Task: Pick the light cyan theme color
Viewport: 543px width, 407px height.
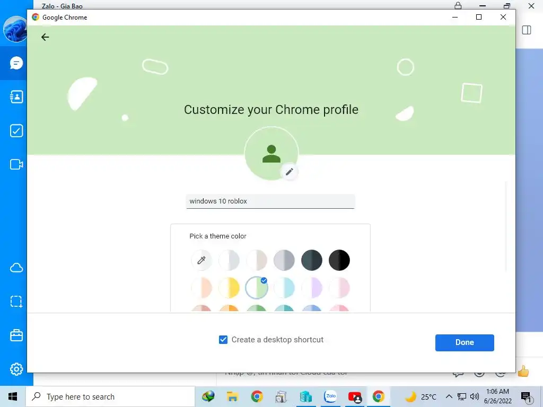Action: click(x=284, y=288)
